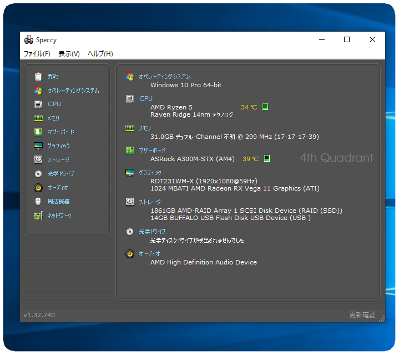Click the AMD High Definition Audio Device text
Image resolution: width=399 pixels, height=355 pixels.
tap(204, 262)
